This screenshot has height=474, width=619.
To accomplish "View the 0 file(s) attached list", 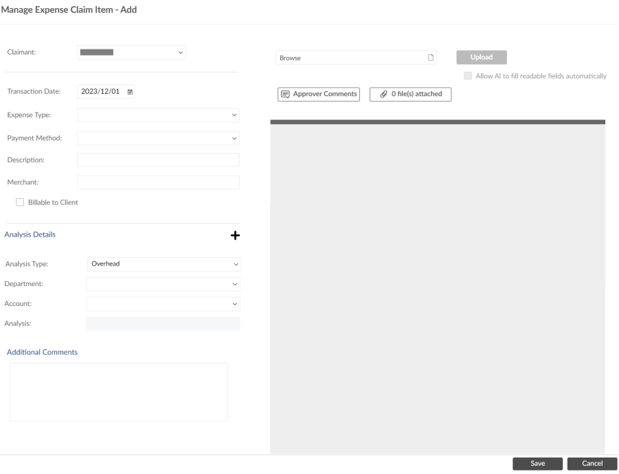I will tap(410, 94).
